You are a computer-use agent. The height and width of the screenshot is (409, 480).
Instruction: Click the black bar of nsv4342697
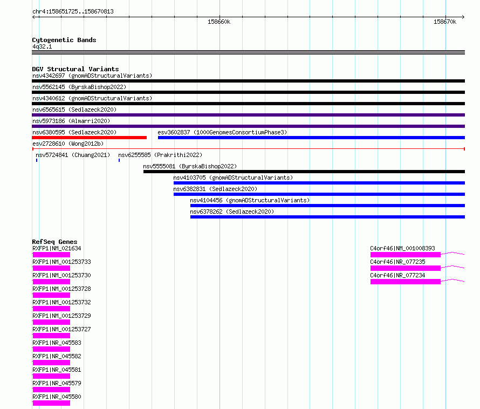click(x=248, y=81)
